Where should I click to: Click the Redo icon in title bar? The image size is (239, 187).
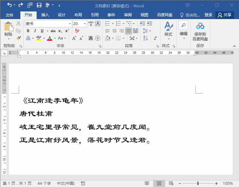[21, 5]
